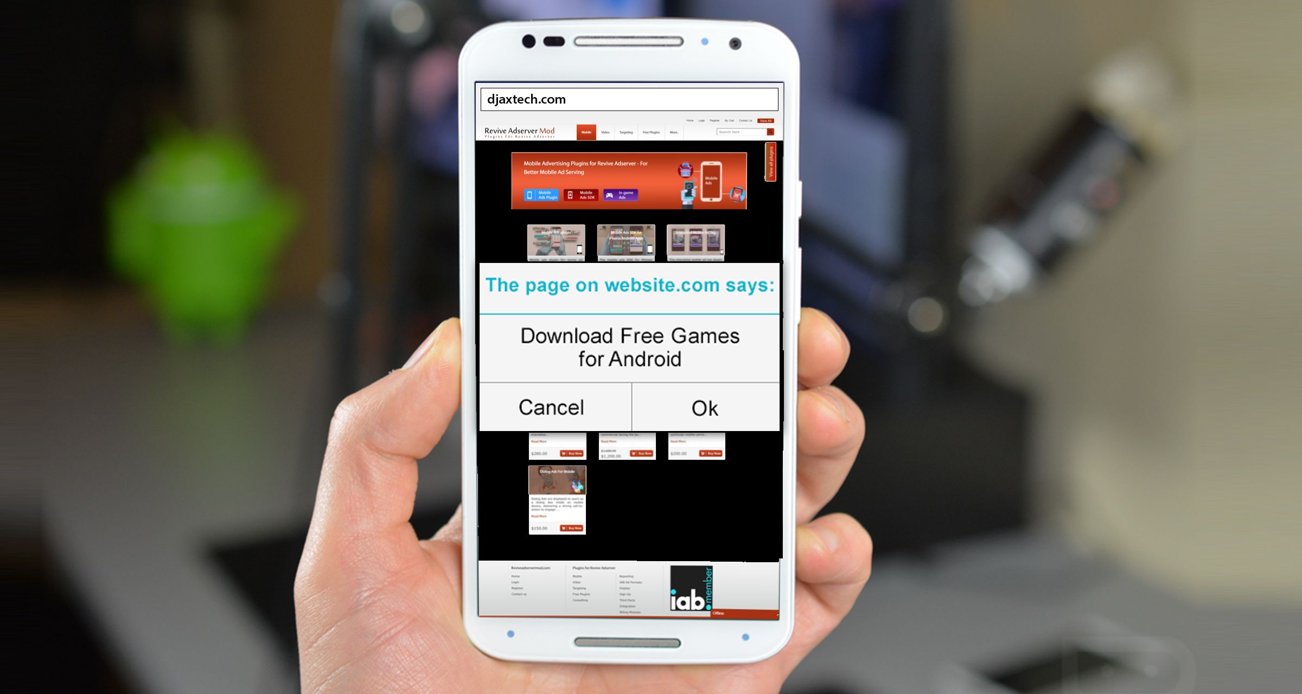This screenshot has width=1302, height=694.
Task: Tap the Mobile Ads Plugin icon
Action: (539, 195)
